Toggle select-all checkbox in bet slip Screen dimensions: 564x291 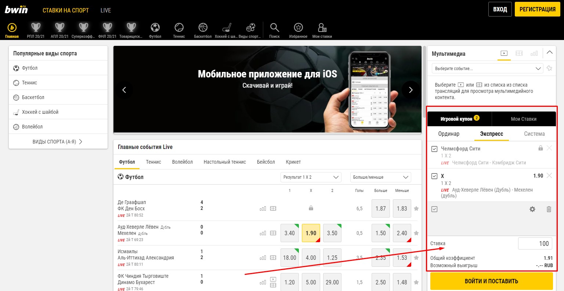[434, 209]
